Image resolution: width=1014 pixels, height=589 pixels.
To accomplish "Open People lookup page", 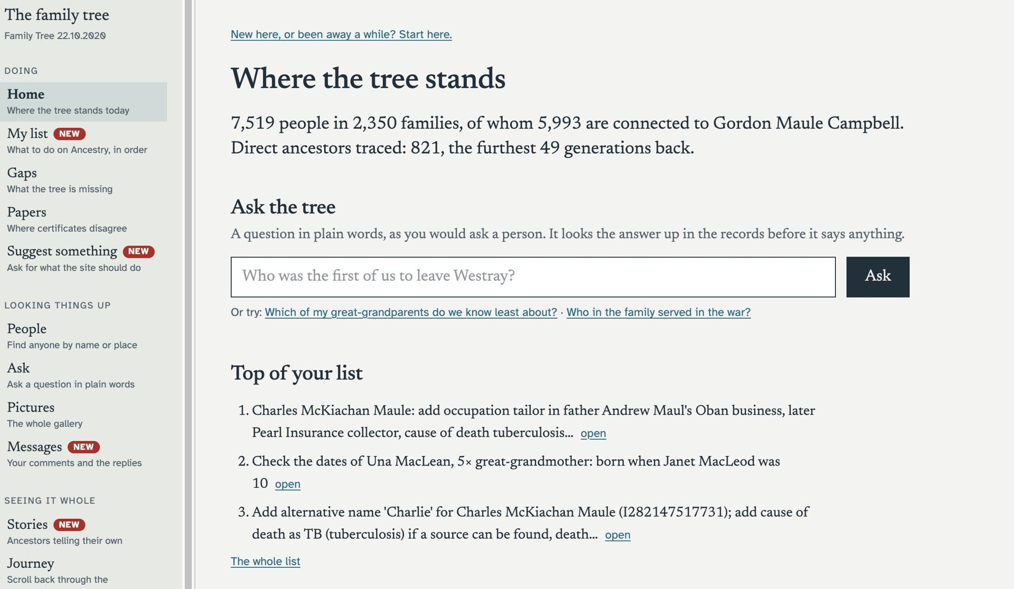I will click(83, 336).
